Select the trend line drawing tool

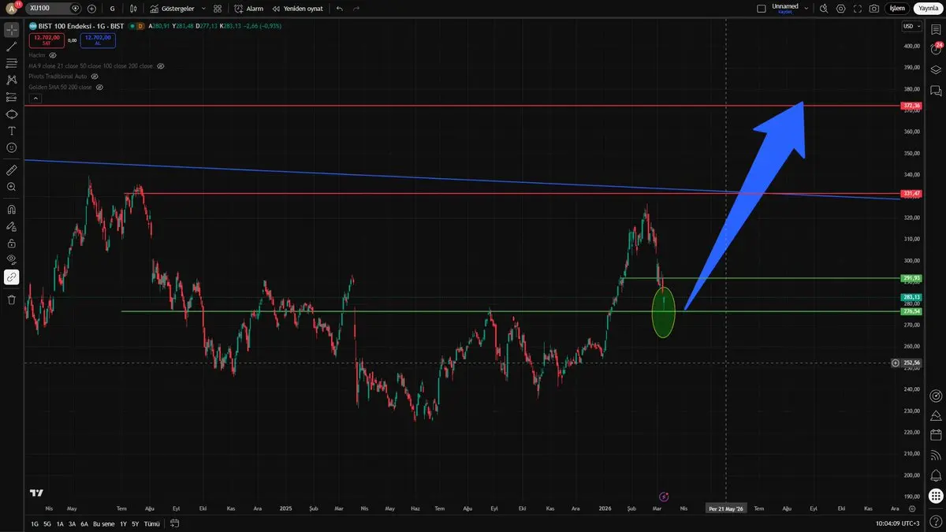click(12, 47)
